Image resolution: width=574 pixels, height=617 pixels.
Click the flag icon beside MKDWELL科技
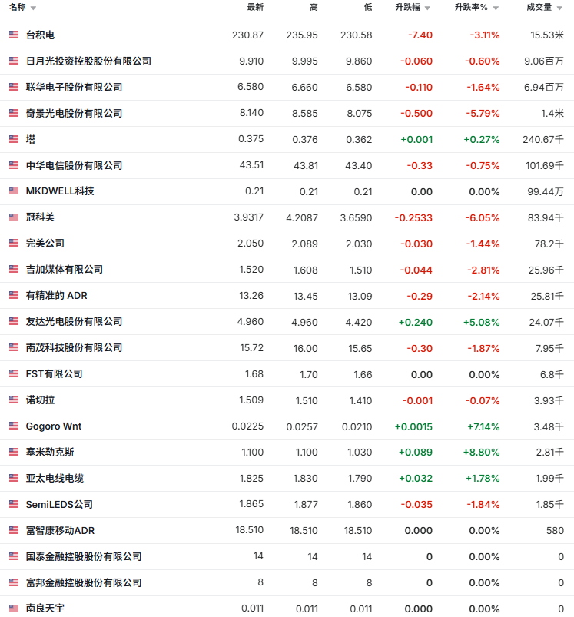[14, 191]
